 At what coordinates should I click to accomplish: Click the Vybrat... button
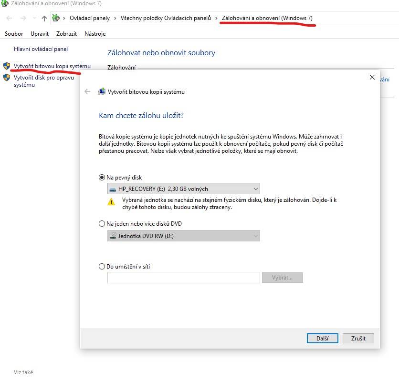point(283,278)
